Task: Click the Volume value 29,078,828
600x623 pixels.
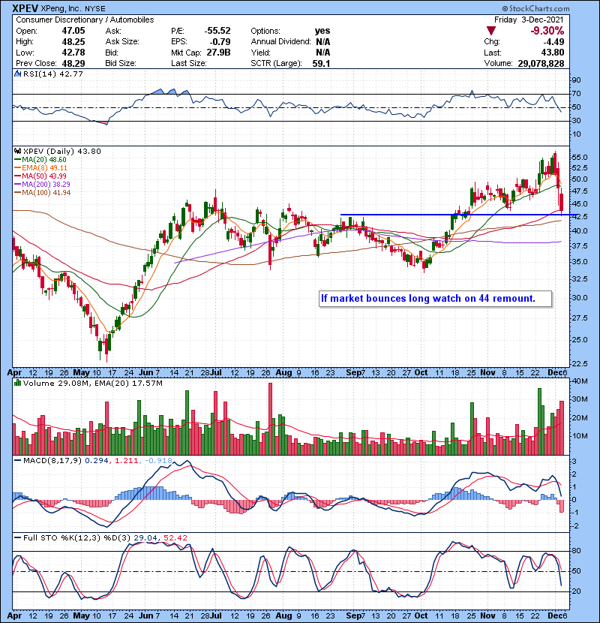Action: coord(541,63)
